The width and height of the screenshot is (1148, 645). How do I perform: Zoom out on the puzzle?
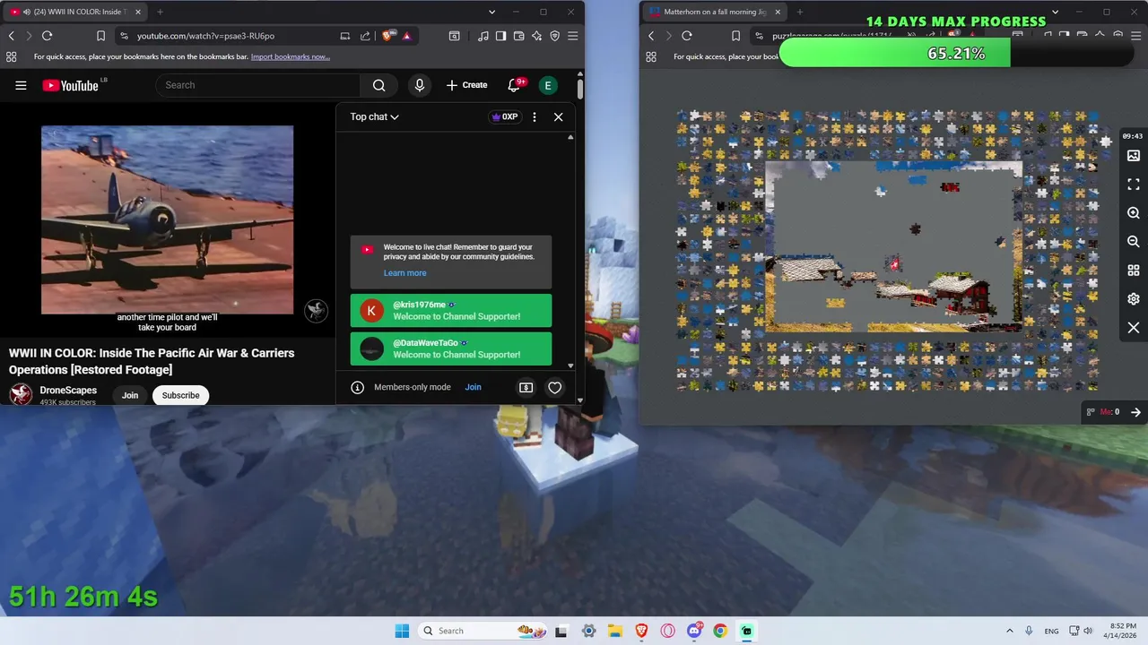pos(1134,242)
